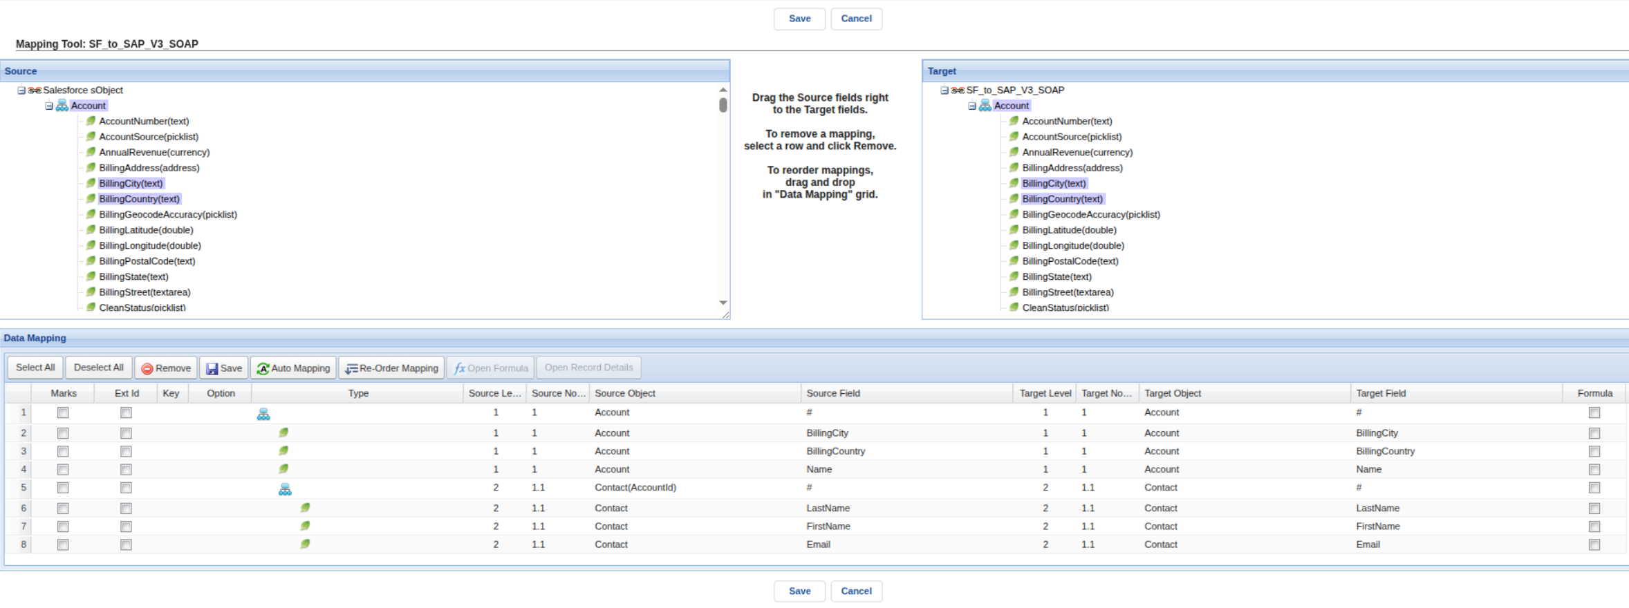This screenshot has height=608, width=1629.
Task: Click object type icon in mapping row 1
Action: [263, 414]
